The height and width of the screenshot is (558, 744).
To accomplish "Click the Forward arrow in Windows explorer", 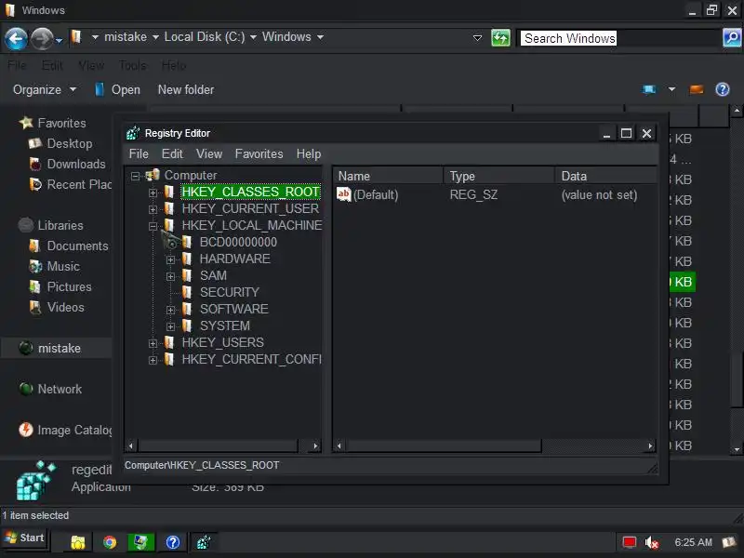I will (42, 38).
